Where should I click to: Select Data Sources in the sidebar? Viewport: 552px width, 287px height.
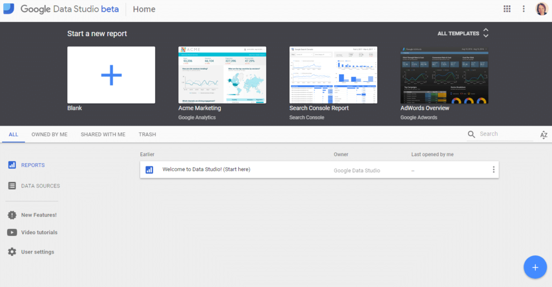40,186
